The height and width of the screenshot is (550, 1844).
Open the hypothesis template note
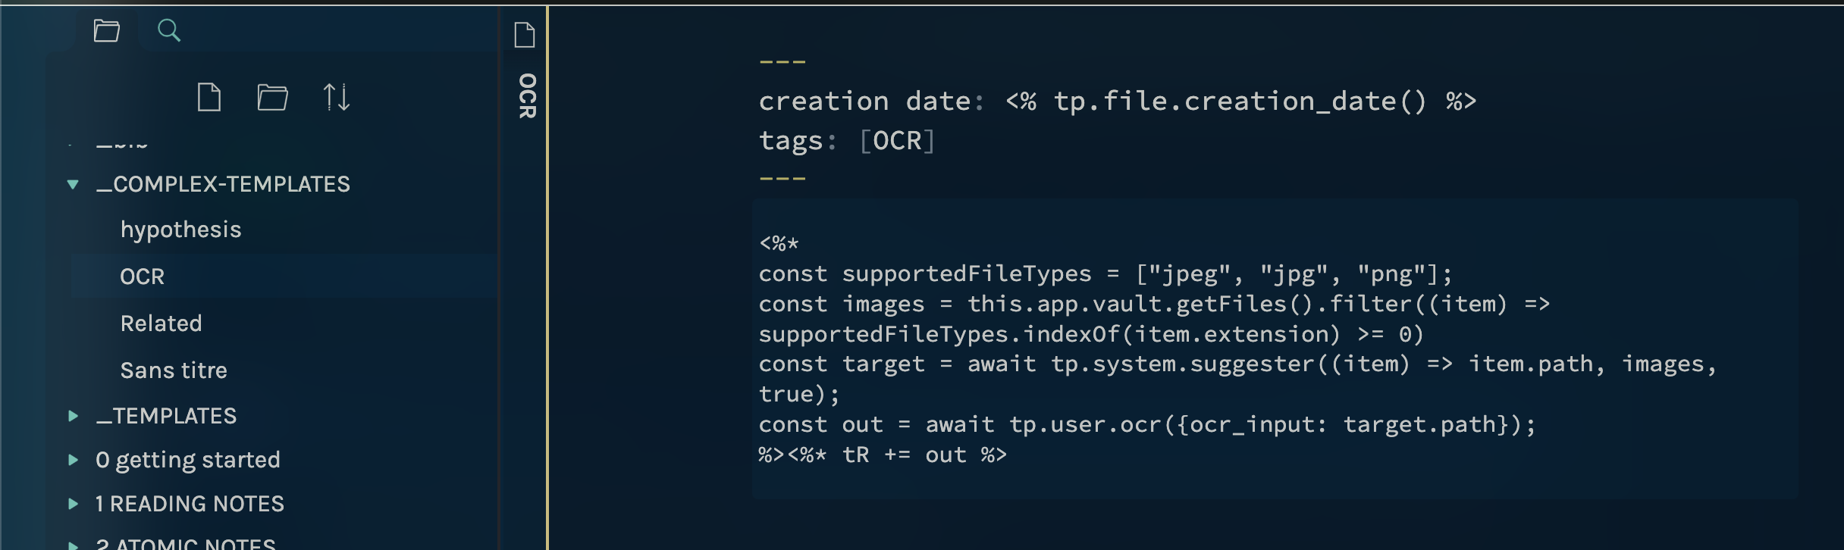point(181,229)
